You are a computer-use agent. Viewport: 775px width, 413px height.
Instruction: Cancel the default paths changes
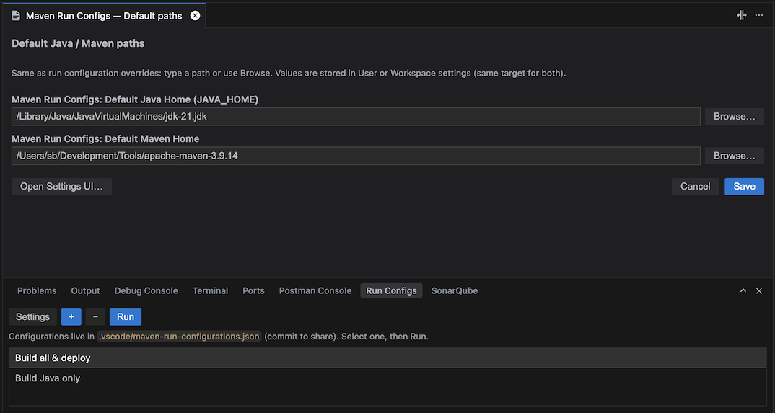pyautogui.click(x=696, y=187)
